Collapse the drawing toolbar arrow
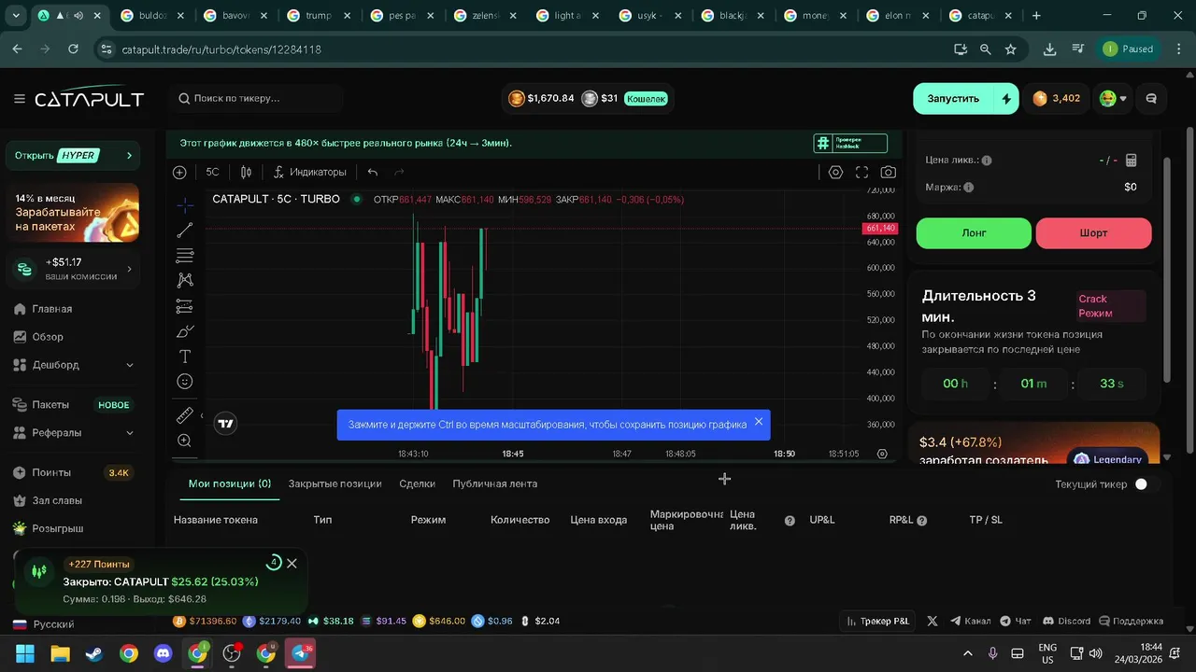Screen dimensions: 1196x672 coord(203,417)
